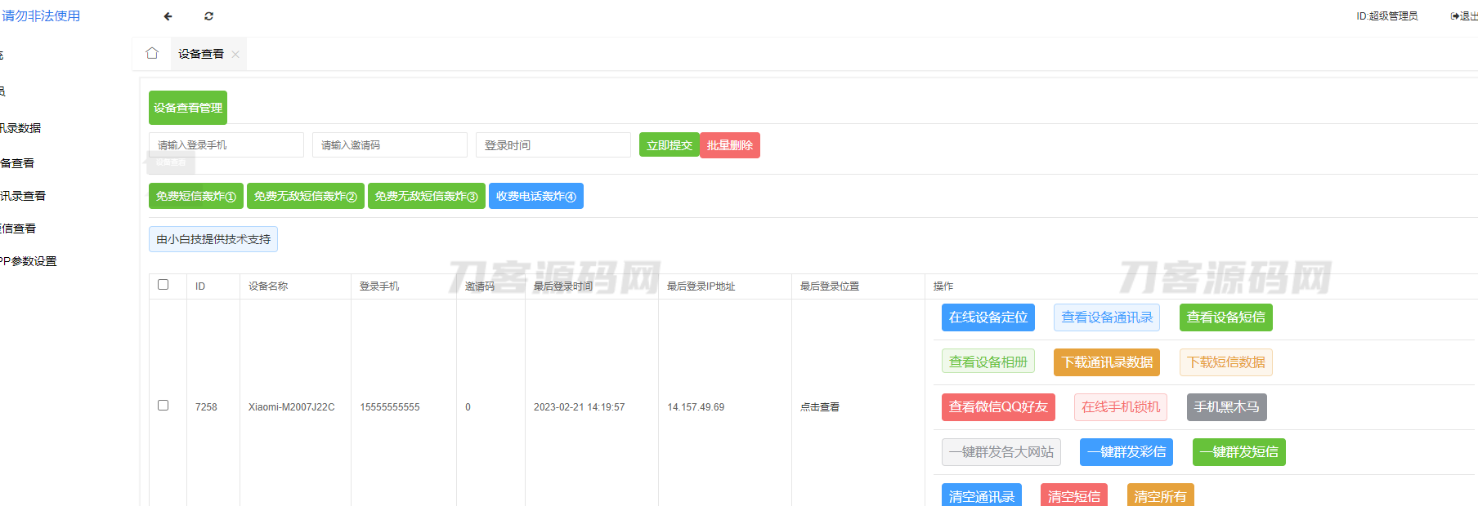The height and width of the screenshot is (506, 1478).
Task: Close the 设备查看 tab with its X
Action: (235, 55)
